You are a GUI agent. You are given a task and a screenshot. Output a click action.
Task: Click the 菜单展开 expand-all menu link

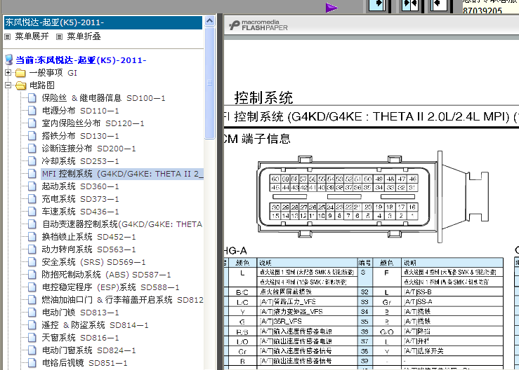point(32,36)
